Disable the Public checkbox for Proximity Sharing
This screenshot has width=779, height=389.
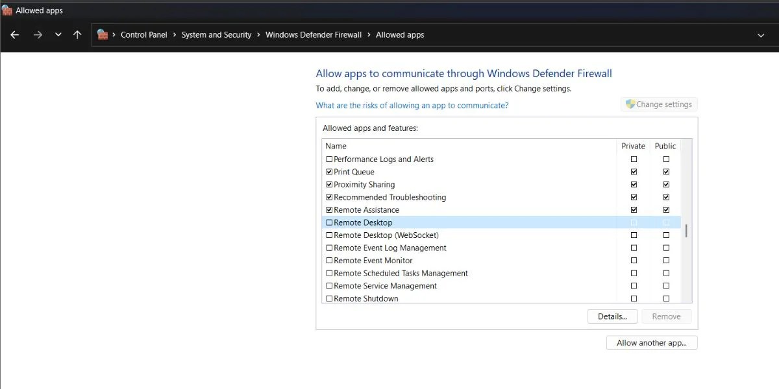pos(665,184)
